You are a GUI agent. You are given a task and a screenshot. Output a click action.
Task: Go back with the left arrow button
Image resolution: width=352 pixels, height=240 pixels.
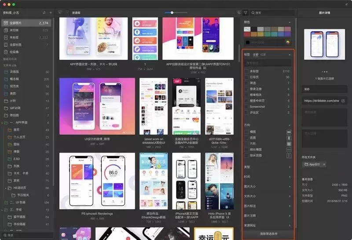pos(60,13)
